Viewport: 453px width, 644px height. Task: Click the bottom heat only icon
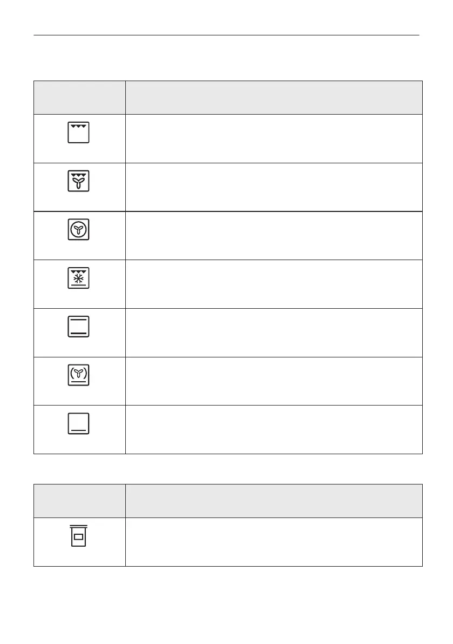(x=79, y=424)
